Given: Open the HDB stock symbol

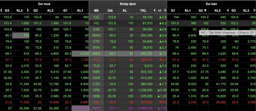Looking at the screenshot, I should point(96,96).
